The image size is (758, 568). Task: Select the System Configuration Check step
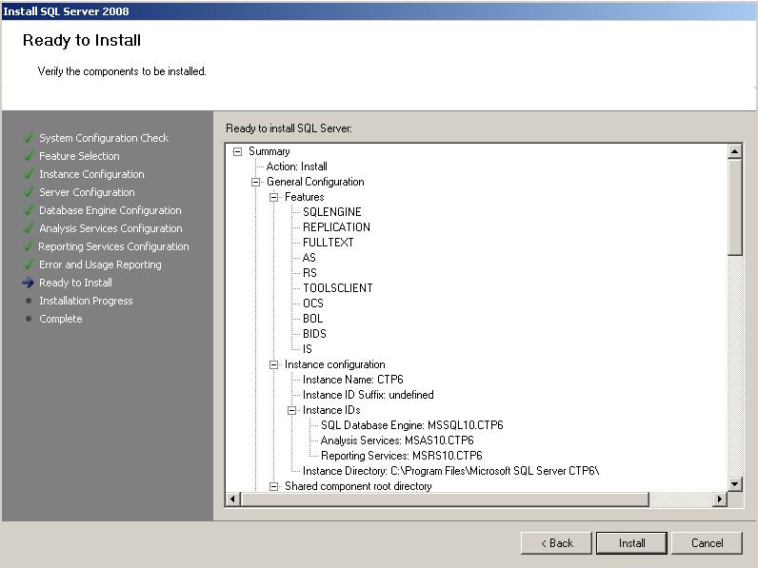click(104, 138)
